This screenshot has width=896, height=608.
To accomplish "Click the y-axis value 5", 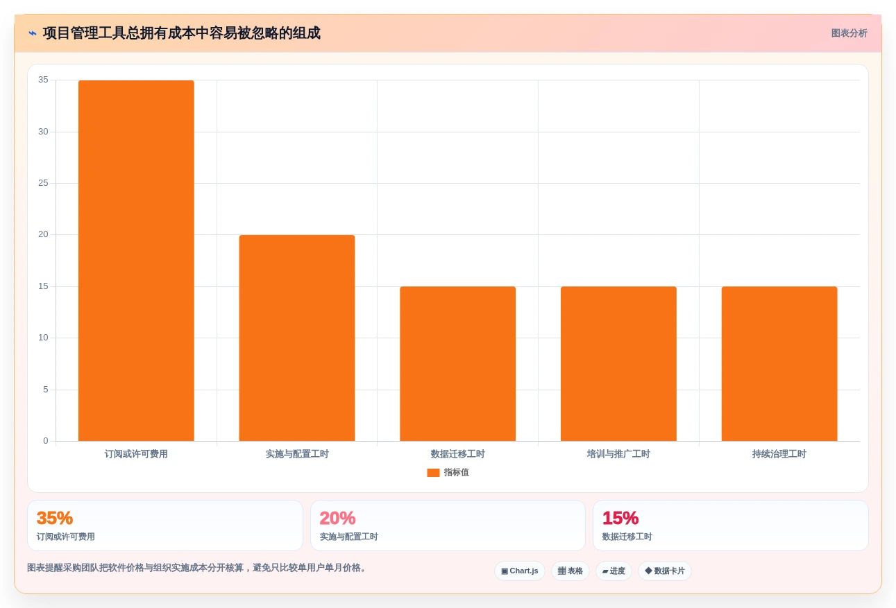I will 46,390.
